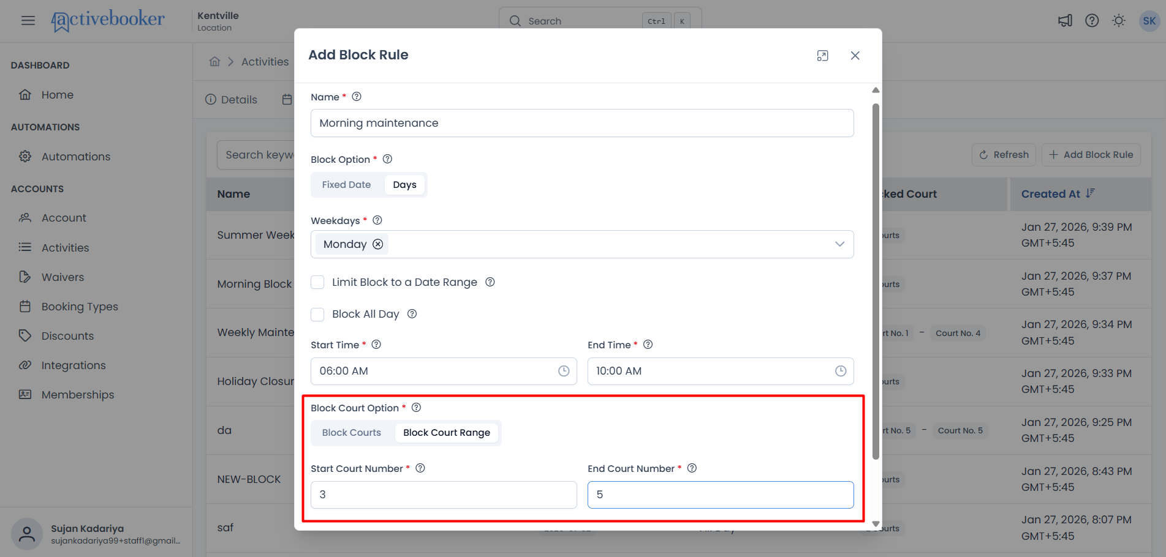Viewport: 1166px width, 557px height.
Task: Expand the Weekdays dropdown chevron
Action: tap(839, 244)
